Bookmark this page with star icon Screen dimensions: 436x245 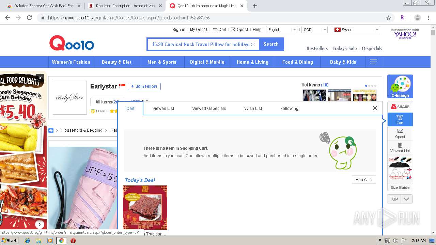[389, 18]
